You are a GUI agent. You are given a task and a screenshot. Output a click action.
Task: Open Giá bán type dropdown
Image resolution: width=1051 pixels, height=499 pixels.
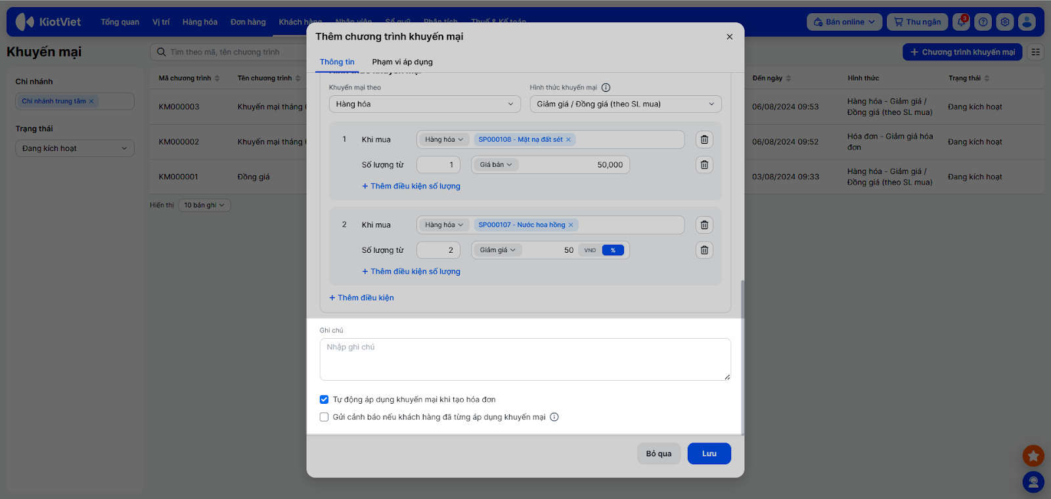pos(495,165)
